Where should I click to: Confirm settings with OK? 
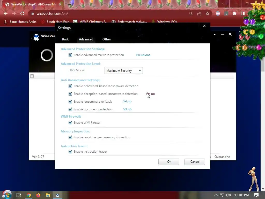(169, 162)
